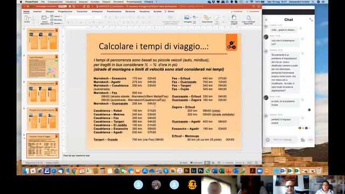Screen dimensions: 345x194
Task: Open Safari from the Dock
Action: tap(54, 171)
